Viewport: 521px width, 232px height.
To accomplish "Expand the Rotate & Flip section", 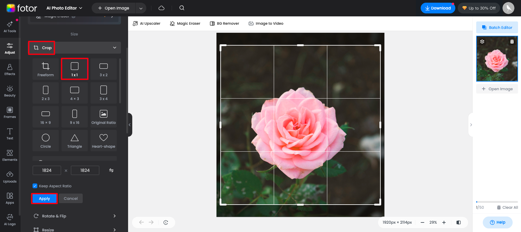I will 75,216.
